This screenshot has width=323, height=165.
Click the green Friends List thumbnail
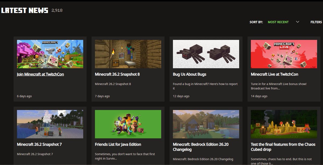pos(128,124)
